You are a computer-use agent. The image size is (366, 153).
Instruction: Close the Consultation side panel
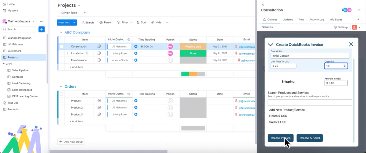pos(263,5)
